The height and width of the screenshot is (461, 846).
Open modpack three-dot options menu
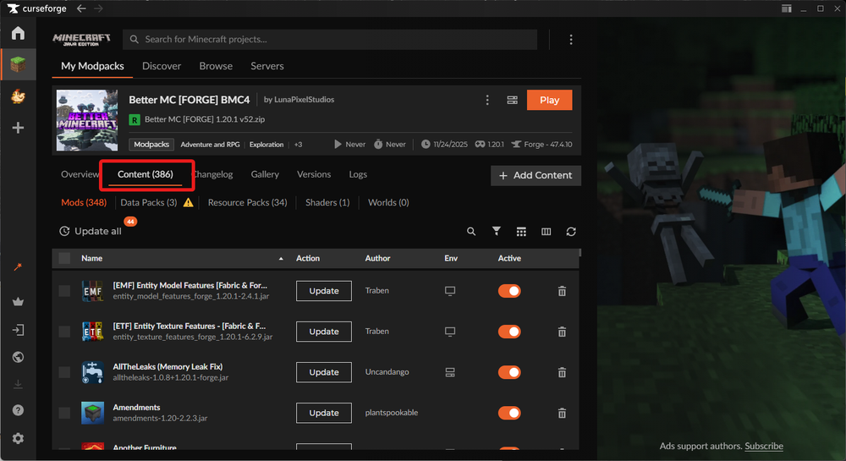(x=487, y=101)
